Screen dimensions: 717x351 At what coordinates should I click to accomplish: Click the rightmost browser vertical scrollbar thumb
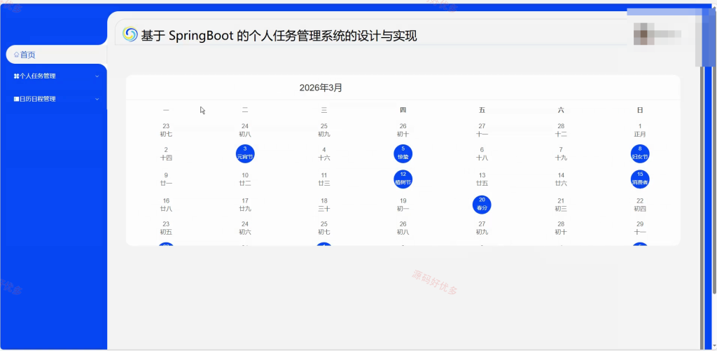click(x=714, y=151)
